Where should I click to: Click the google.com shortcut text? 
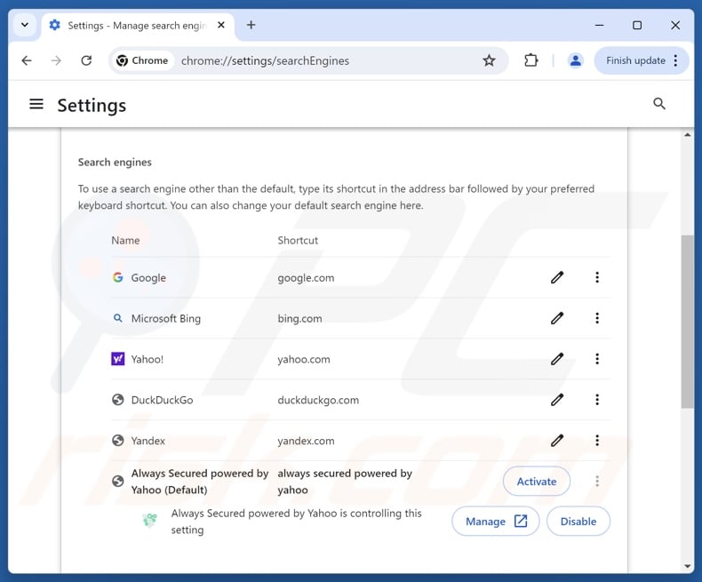[x=306, y=278]
